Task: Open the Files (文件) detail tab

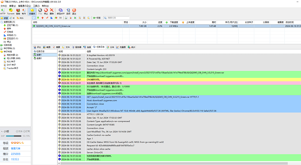Action: 66,47
